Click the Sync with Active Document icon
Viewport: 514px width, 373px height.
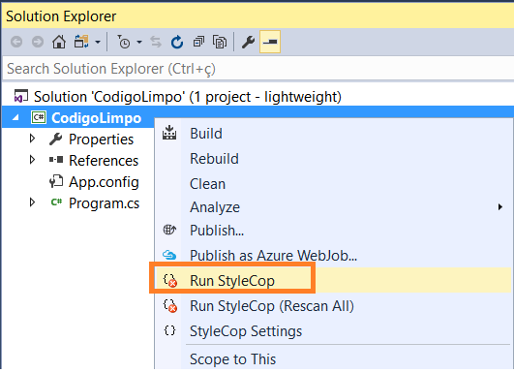pos(156,42)
